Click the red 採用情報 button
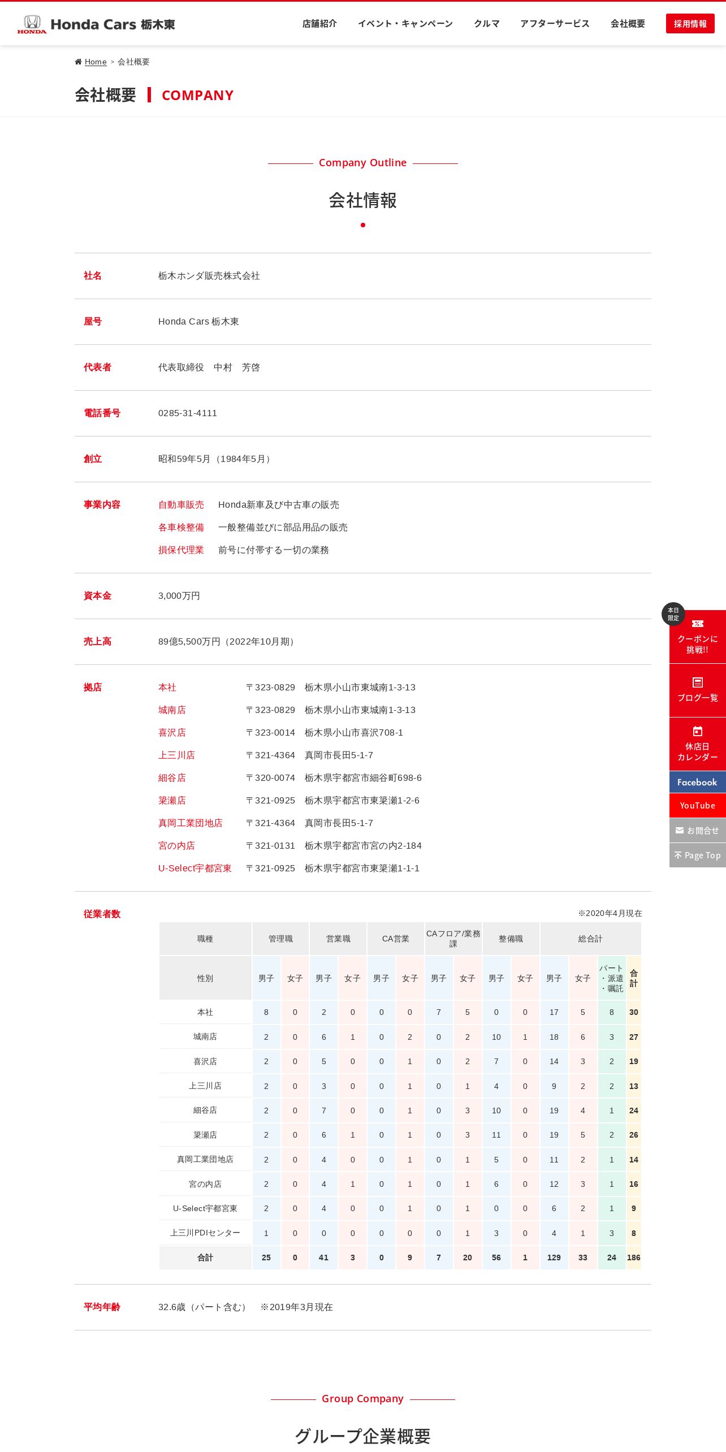 pyautogui.click(x=690, y=24)
